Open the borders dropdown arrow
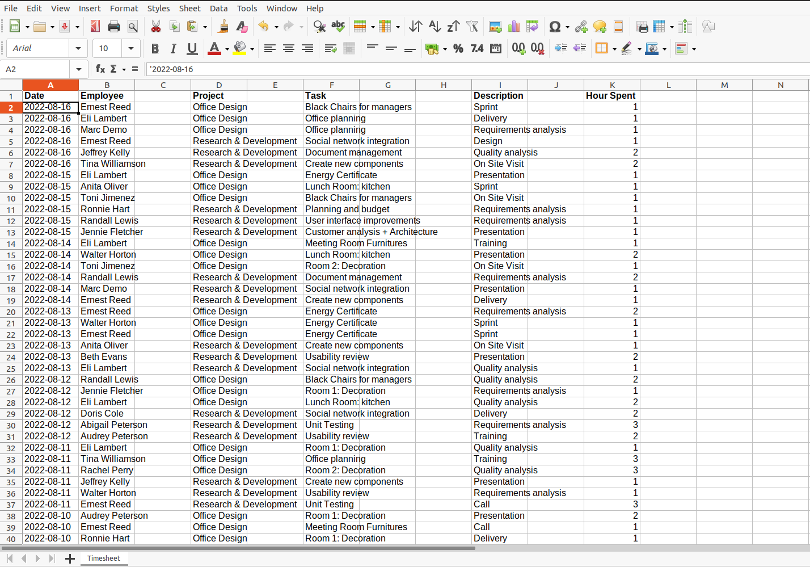Screen dimensions: 810x567 614,49
